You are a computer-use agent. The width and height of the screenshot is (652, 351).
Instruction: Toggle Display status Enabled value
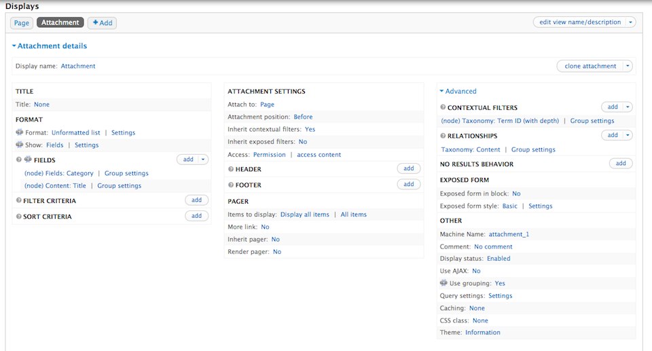coord(499,259)
